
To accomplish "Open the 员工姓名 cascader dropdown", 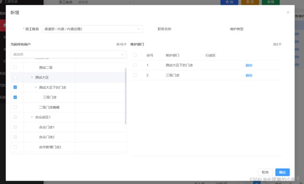I will click(x=92, y=29).
